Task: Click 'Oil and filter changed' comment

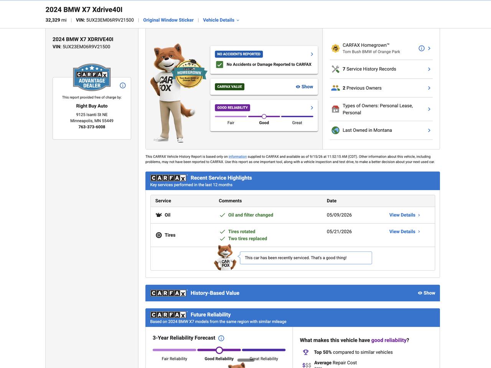Action: (x=250, y=215)
